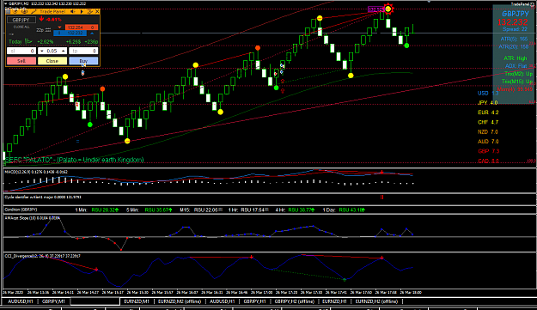Click the blue buy price box
Viewport: 537px width, 310px height.
[70, 33]
